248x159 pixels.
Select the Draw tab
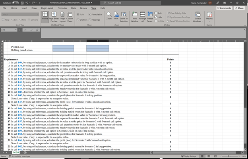point(34,8)
